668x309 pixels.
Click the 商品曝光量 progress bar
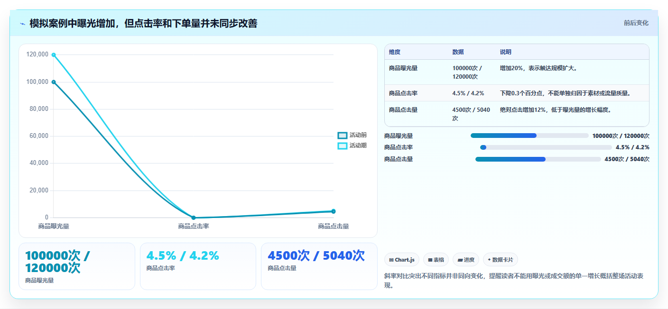pos(529,136)
